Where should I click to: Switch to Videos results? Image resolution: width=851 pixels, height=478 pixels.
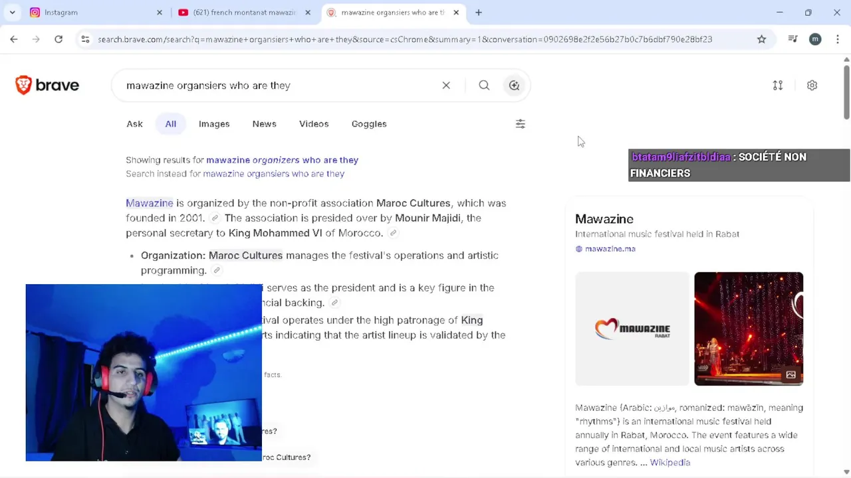(x=314, y=123)
